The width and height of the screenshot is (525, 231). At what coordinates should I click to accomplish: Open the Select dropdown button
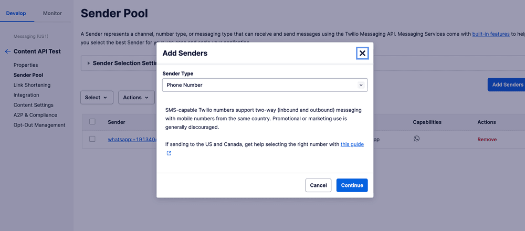(x=97, y=97)
